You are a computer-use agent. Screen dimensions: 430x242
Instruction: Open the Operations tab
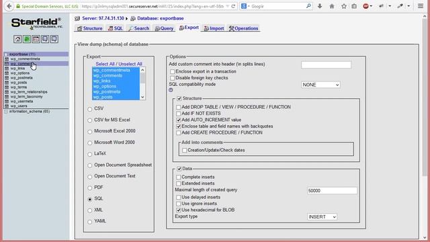(243, 28)
